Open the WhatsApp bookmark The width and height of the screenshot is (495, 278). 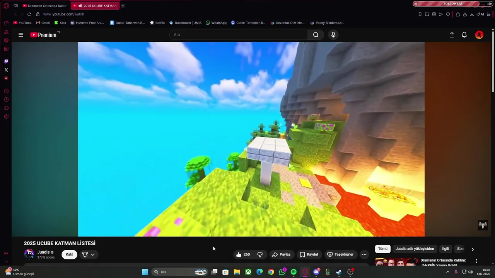216,23
